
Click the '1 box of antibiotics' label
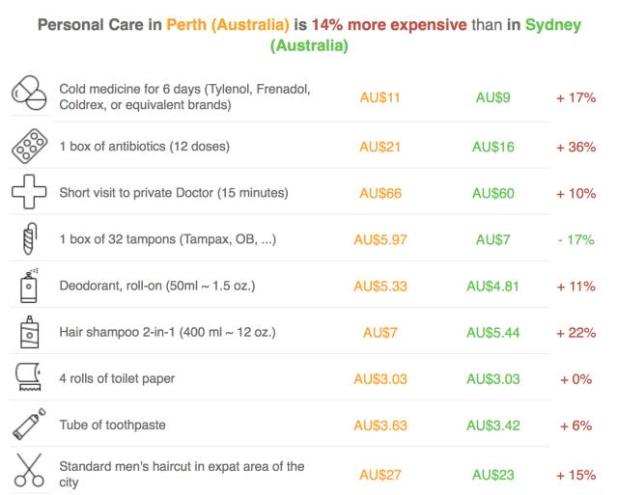point(144,147)
